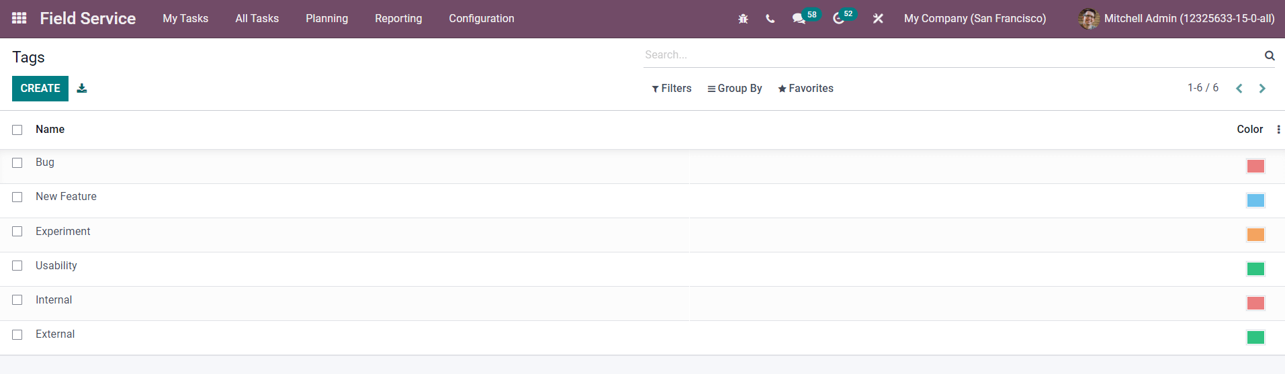1285x374 pixels.
Task: Click the CREATE button
Action: pos(40,89)
